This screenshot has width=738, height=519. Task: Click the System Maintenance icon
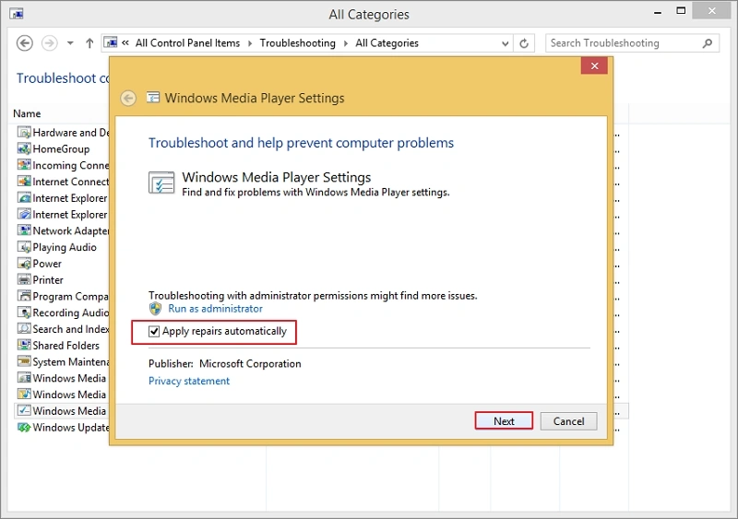click(24, 361)
